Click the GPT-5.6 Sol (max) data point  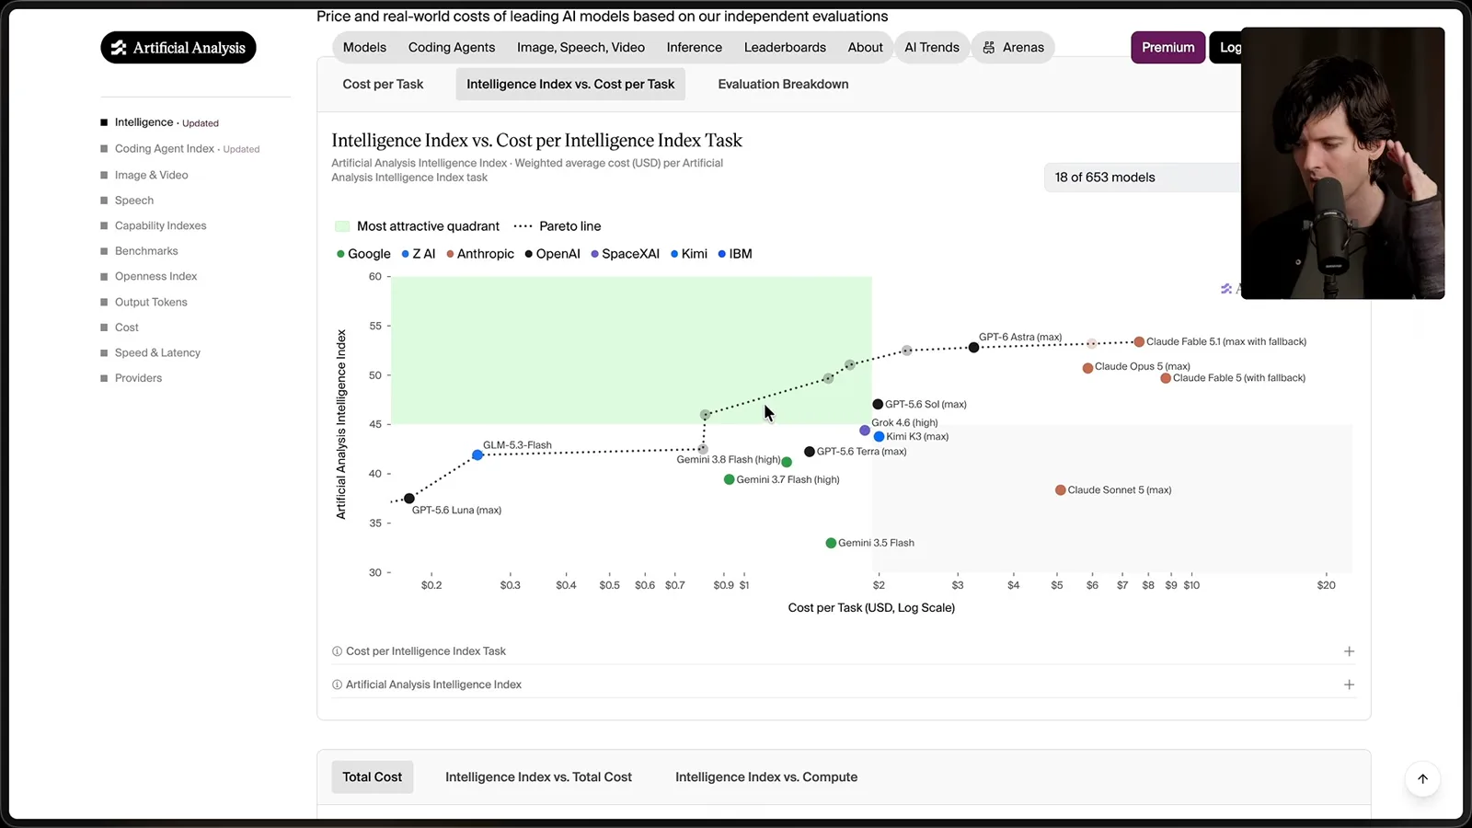click(x=878, y=404)
